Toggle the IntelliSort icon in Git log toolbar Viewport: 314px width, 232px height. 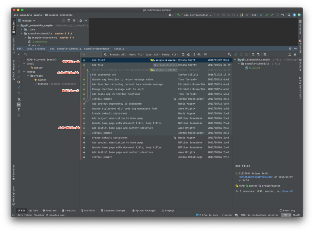188,54
